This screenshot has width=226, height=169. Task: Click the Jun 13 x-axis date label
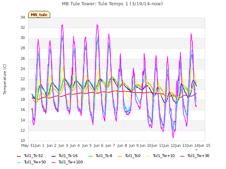pos(181,145)
